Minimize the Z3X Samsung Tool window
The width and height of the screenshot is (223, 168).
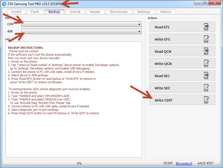click(198, 3)
